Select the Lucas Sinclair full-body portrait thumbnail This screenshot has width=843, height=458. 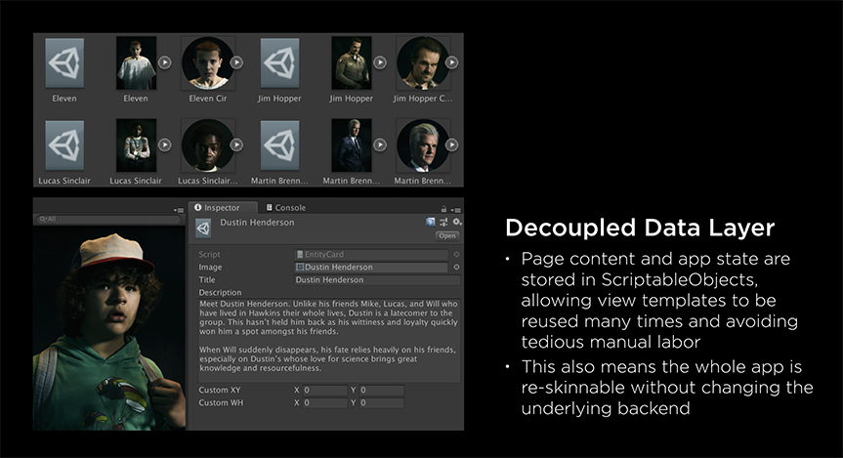pyautogui.click(x=136, y=146)
